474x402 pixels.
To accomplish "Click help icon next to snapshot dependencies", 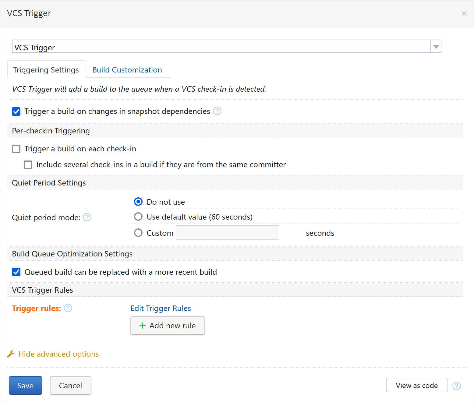I will [217, 111].
